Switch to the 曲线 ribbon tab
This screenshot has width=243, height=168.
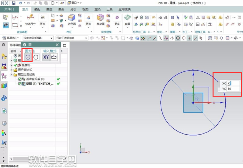coord(50,9)
